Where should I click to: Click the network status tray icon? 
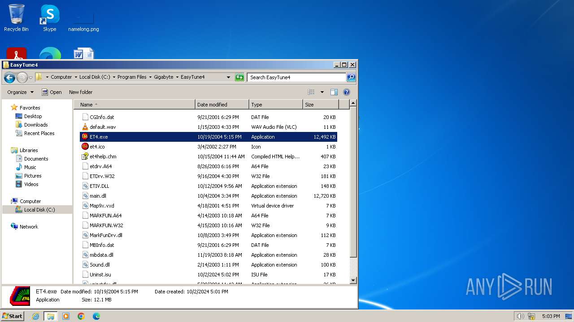coord(531,316)
